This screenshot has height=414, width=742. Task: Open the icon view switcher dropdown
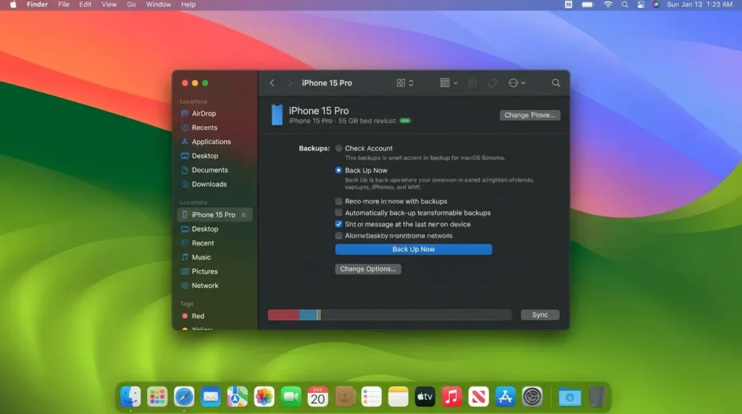click(405, 83)
